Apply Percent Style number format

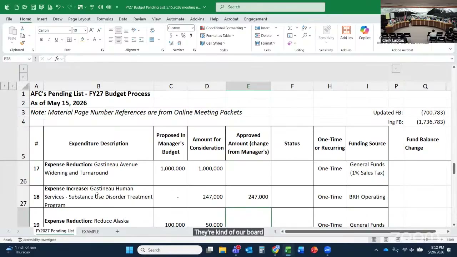183,36
